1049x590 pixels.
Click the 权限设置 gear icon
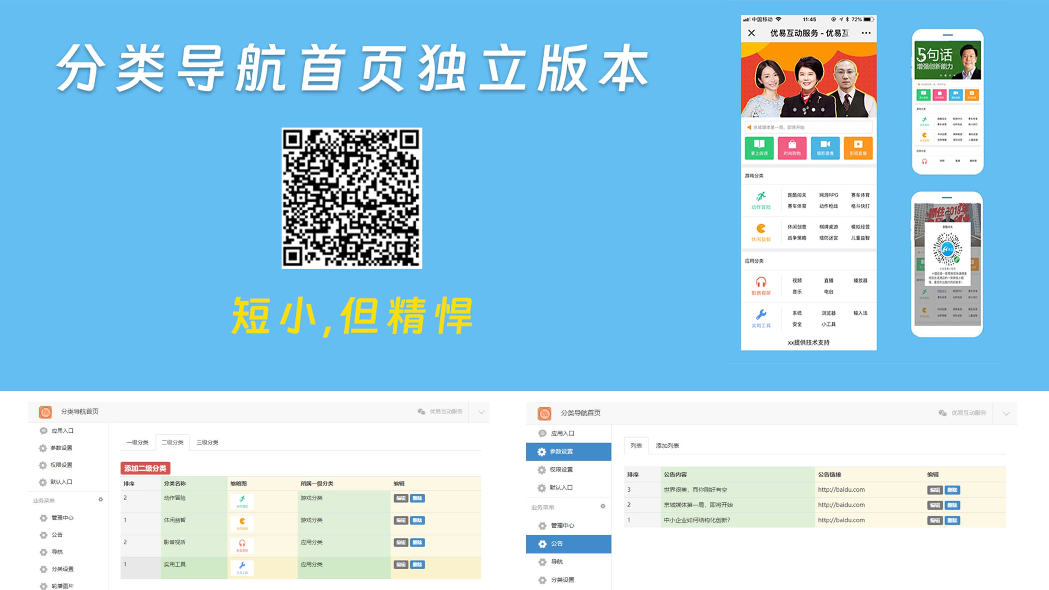(x=43, y=465)
